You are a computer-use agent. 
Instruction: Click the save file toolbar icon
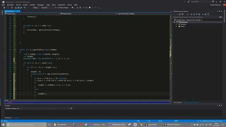pyautogui.click(x=18, y=8)
